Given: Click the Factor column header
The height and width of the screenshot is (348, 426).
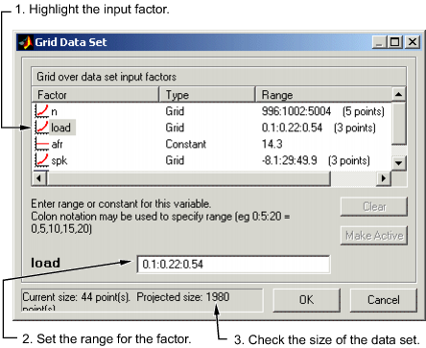Looking at the screenshot, I should [x=95, y=95].
